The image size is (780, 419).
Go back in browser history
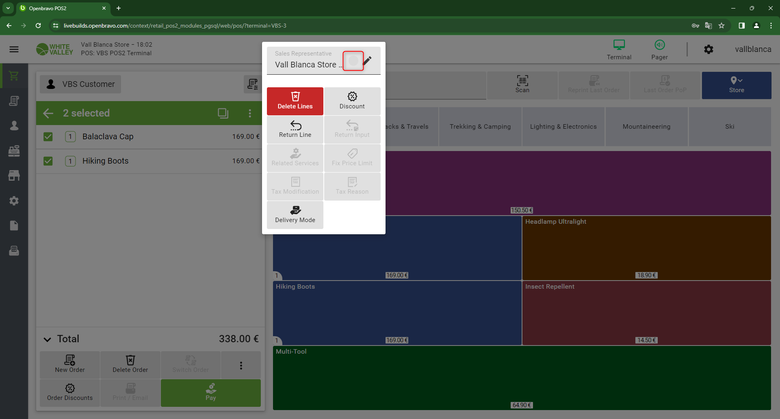[x=9, y=26]
